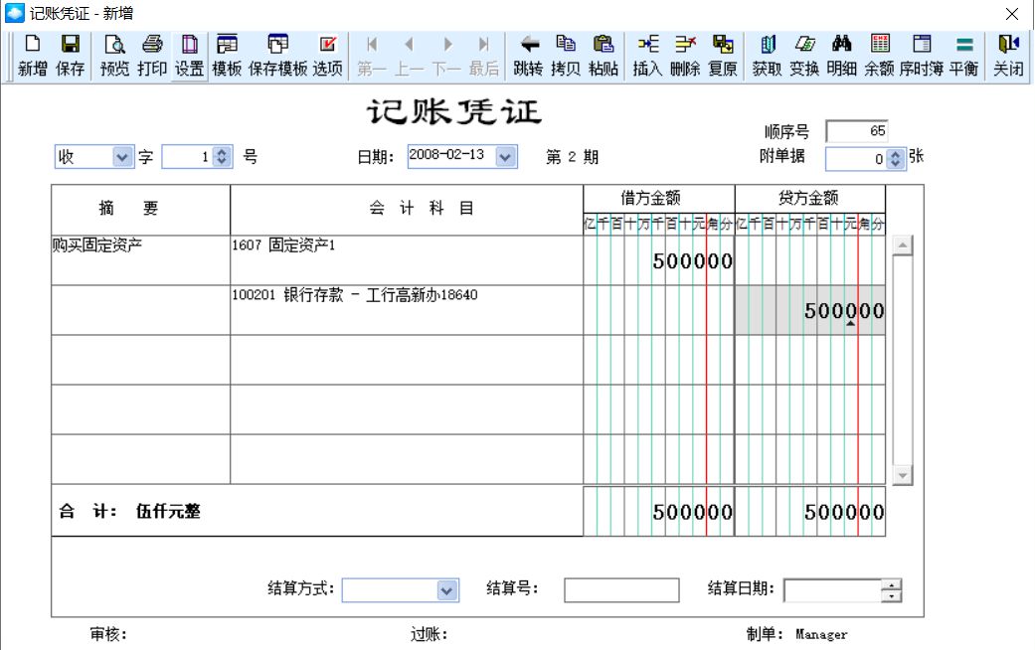The image size is (1035, 650).
Task: Click 保存模板 save template icon
Action: click(278, 56)
